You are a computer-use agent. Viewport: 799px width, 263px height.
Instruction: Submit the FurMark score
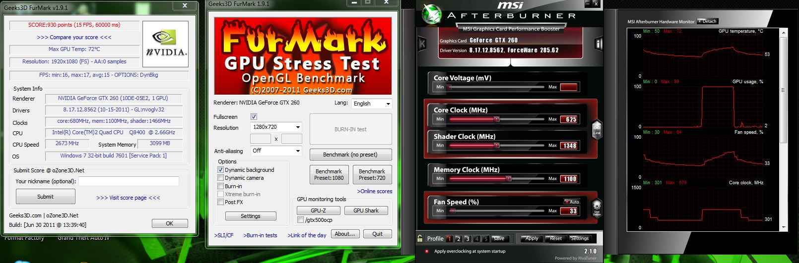click(46, 197)
